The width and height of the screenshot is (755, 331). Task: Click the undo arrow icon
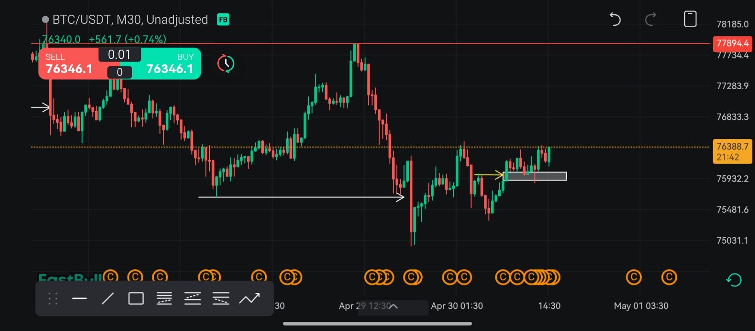click(615, 19)
